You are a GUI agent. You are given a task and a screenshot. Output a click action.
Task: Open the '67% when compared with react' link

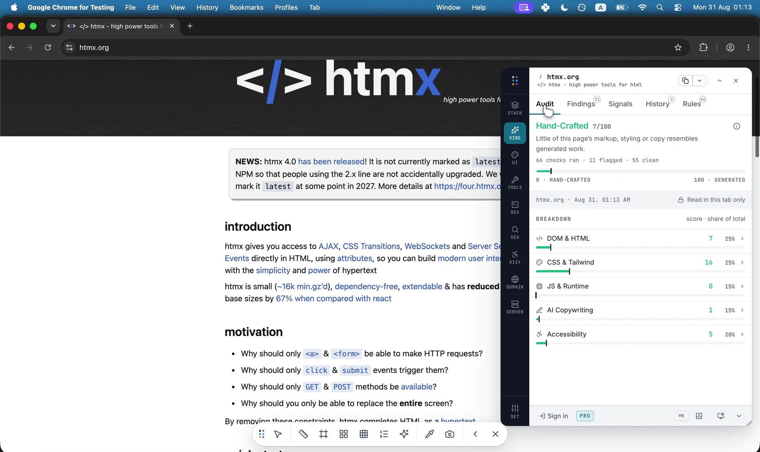click(x=333, y=298)
